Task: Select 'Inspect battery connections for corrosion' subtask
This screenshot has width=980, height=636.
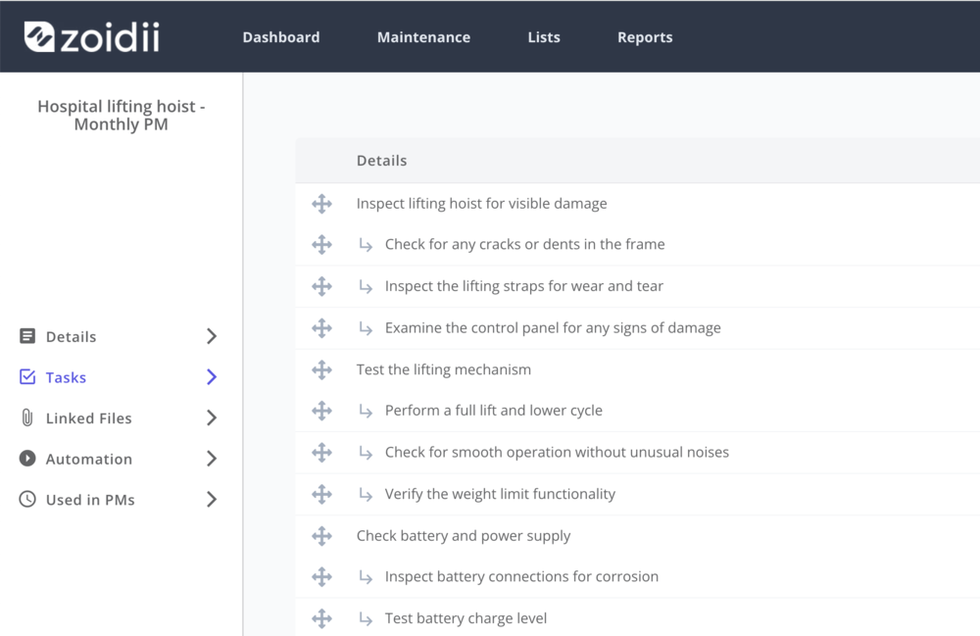Action: [x=521, y=576]
